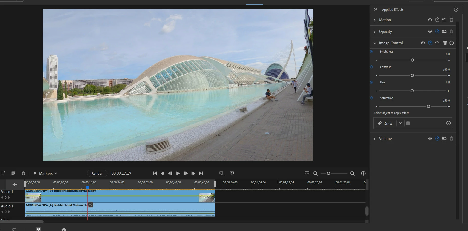Open help for Image Control effect

452,43
